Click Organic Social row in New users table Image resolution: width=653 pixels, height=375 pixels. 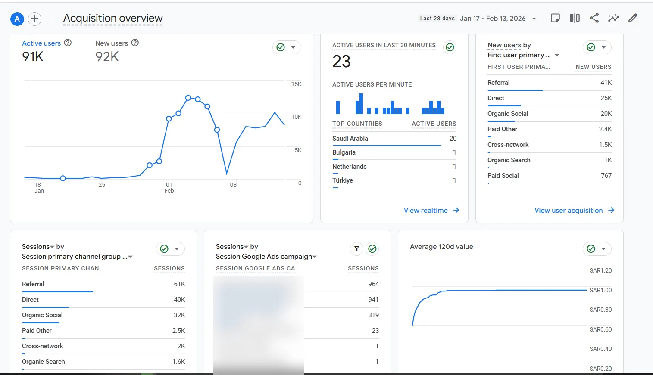coord(550,114)
